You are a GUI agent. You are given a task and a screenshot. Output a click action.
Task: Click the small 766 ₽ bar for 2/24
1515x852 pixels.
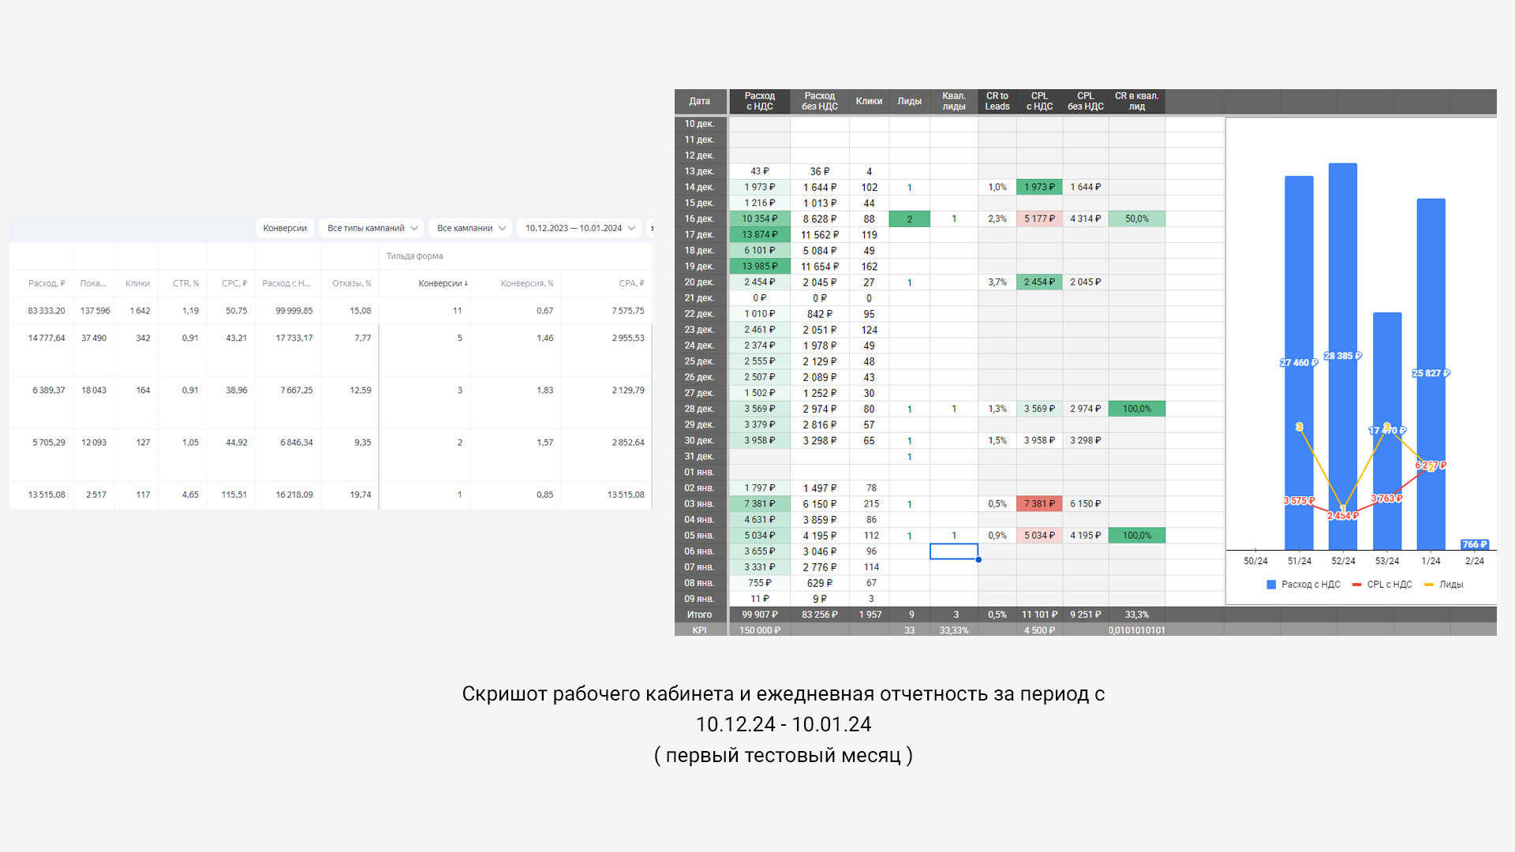click(1474, 544)
